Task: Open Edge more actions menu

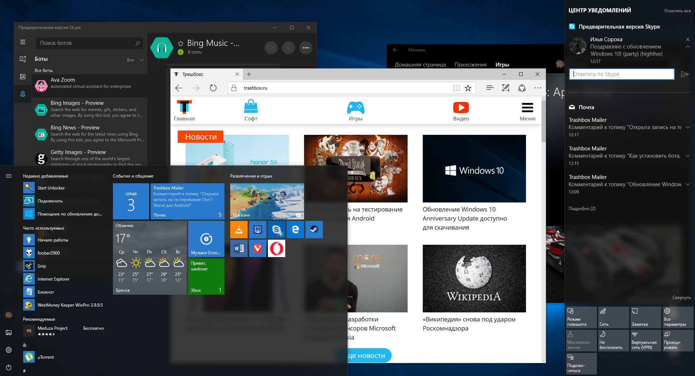Action: tap(538, 88)
